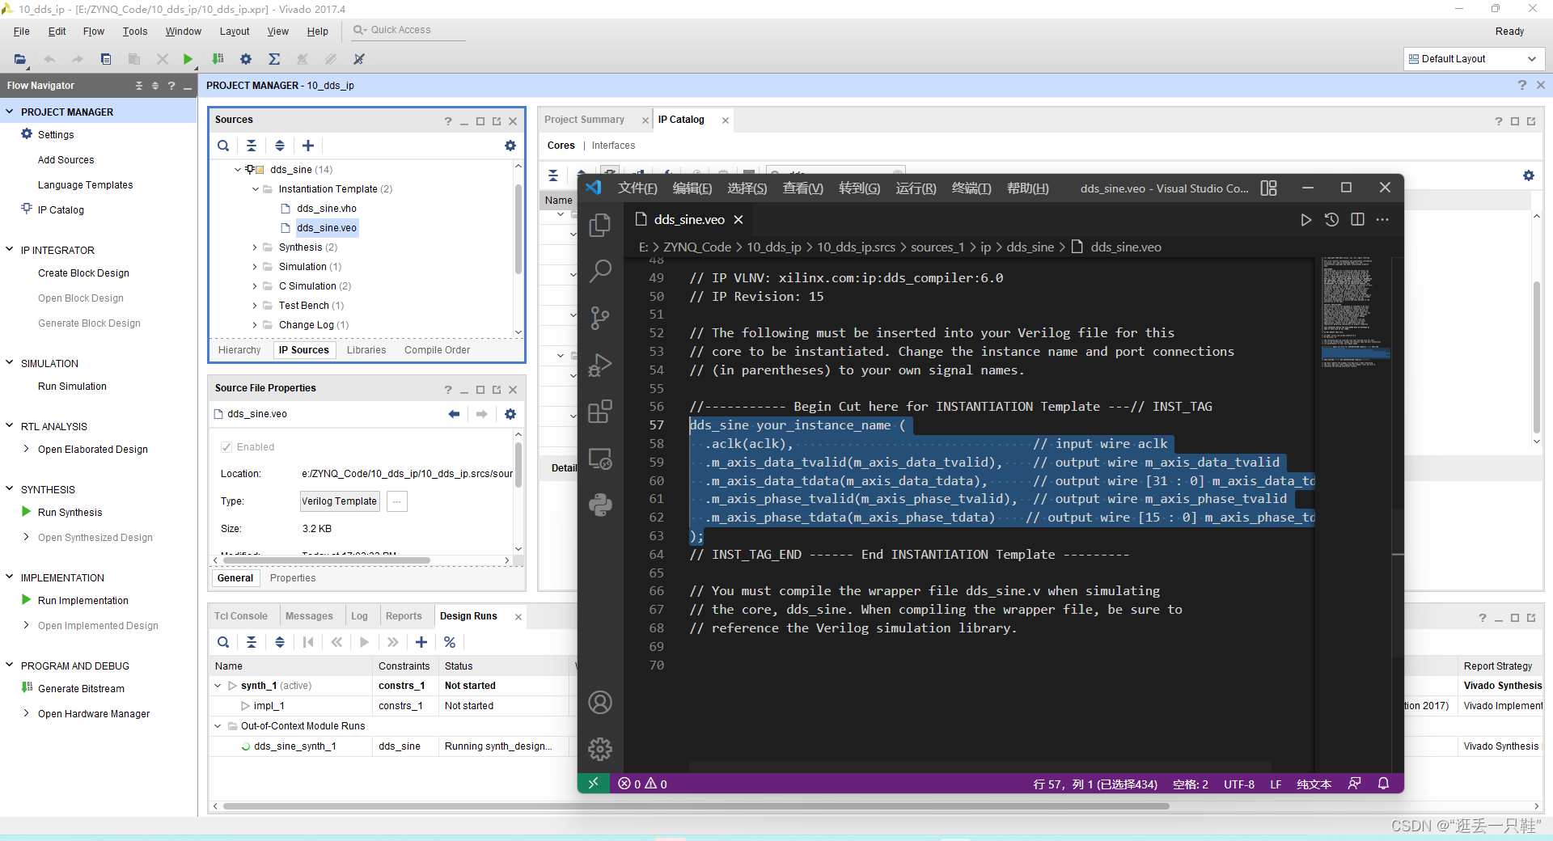
Task: Click the Type browse ellipsis button
Action: tap(397, 501)
